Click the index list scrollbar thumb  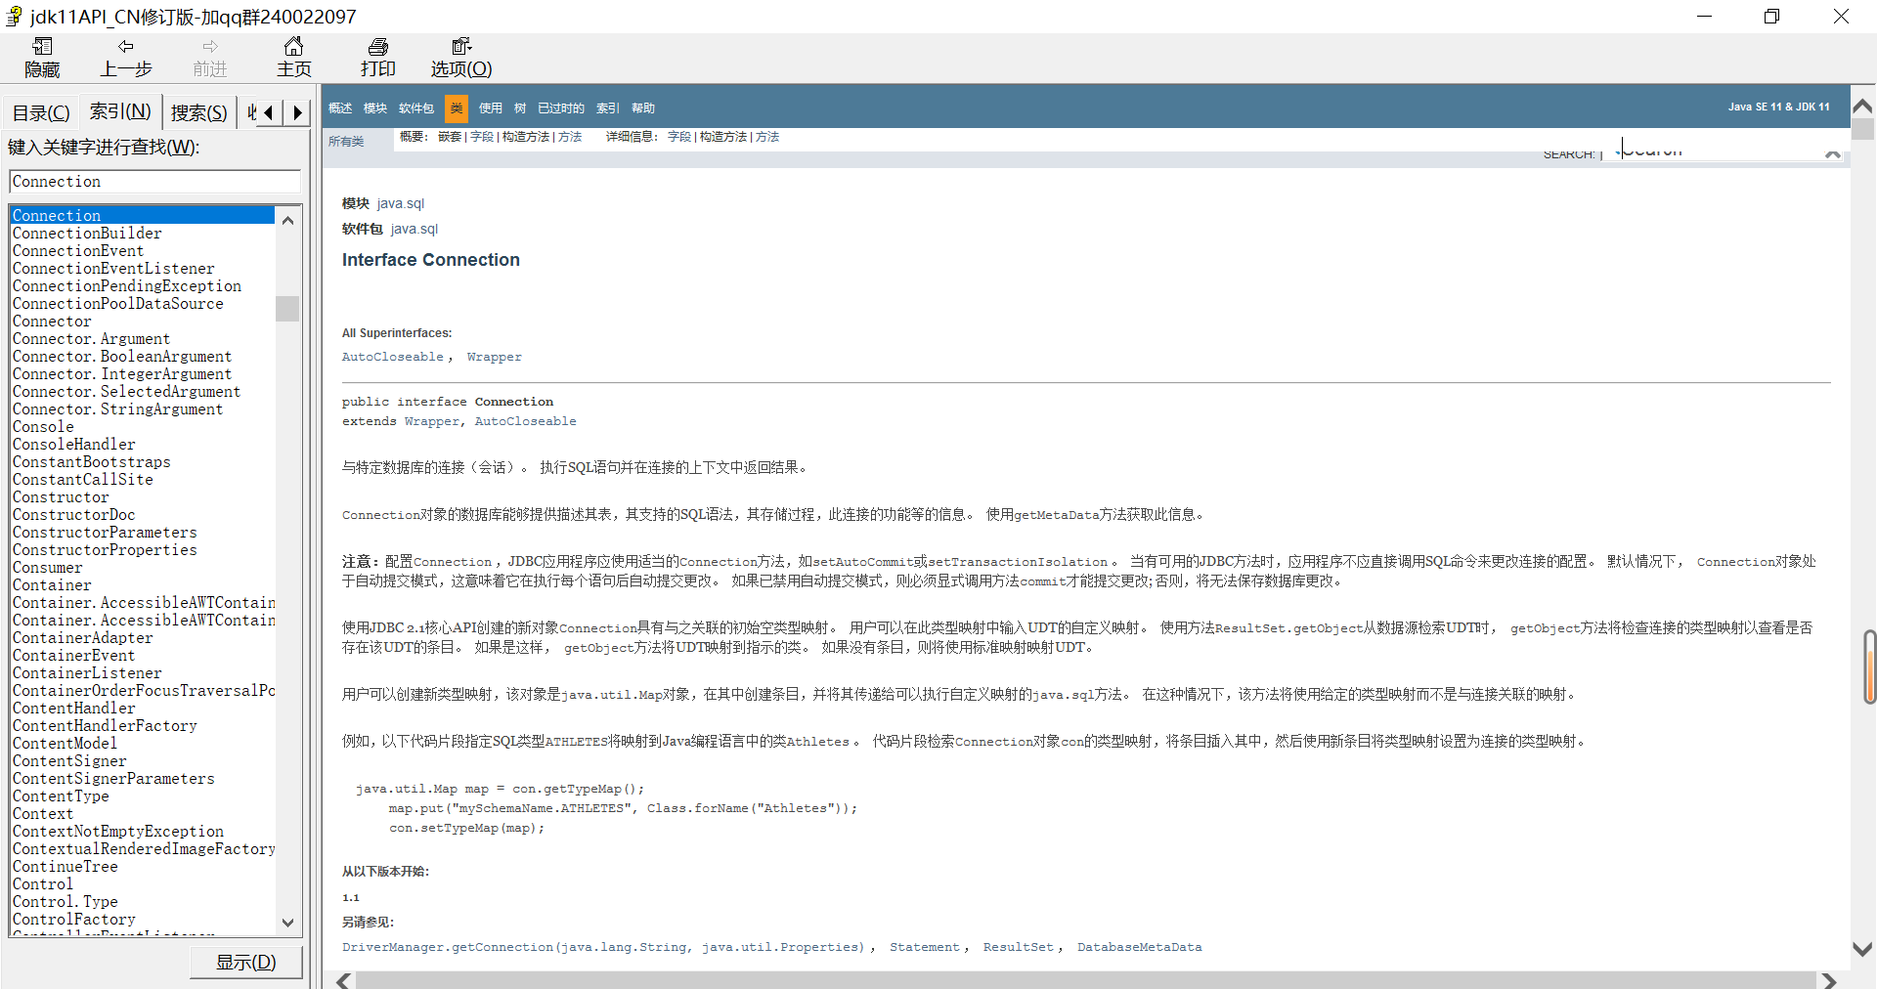[287, 309]
